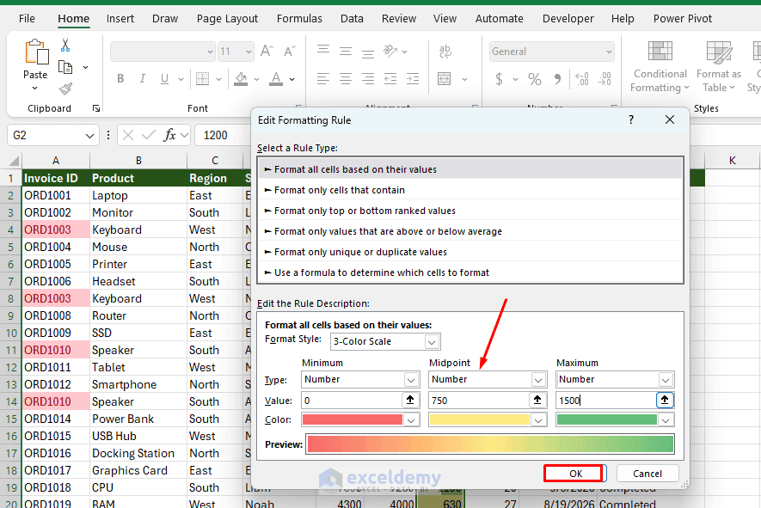This screenshot has width=761, height=508.
Task: Choose the green Maximum color swatch
Action: pyautogui.click(x=607, y=419)
